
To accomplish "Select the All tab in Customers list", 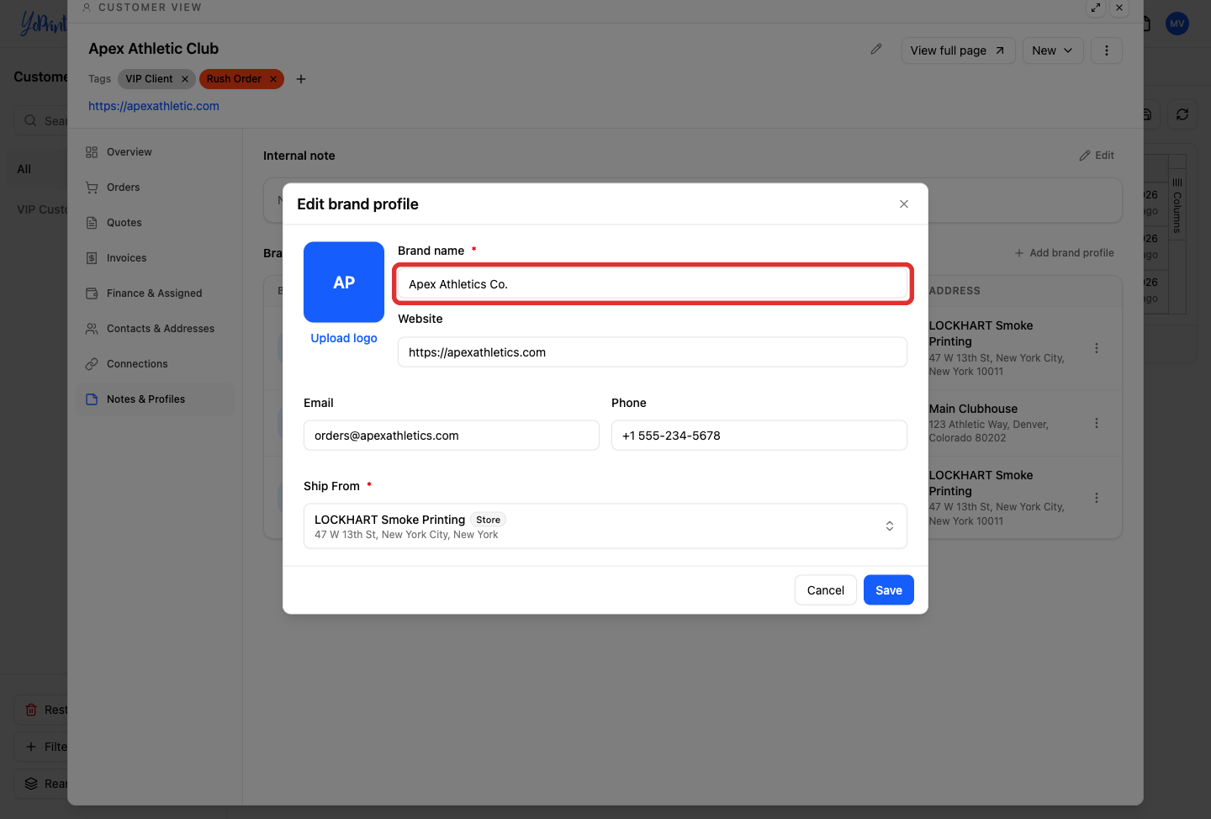I will pyautogui.click(x=24, y=169).
